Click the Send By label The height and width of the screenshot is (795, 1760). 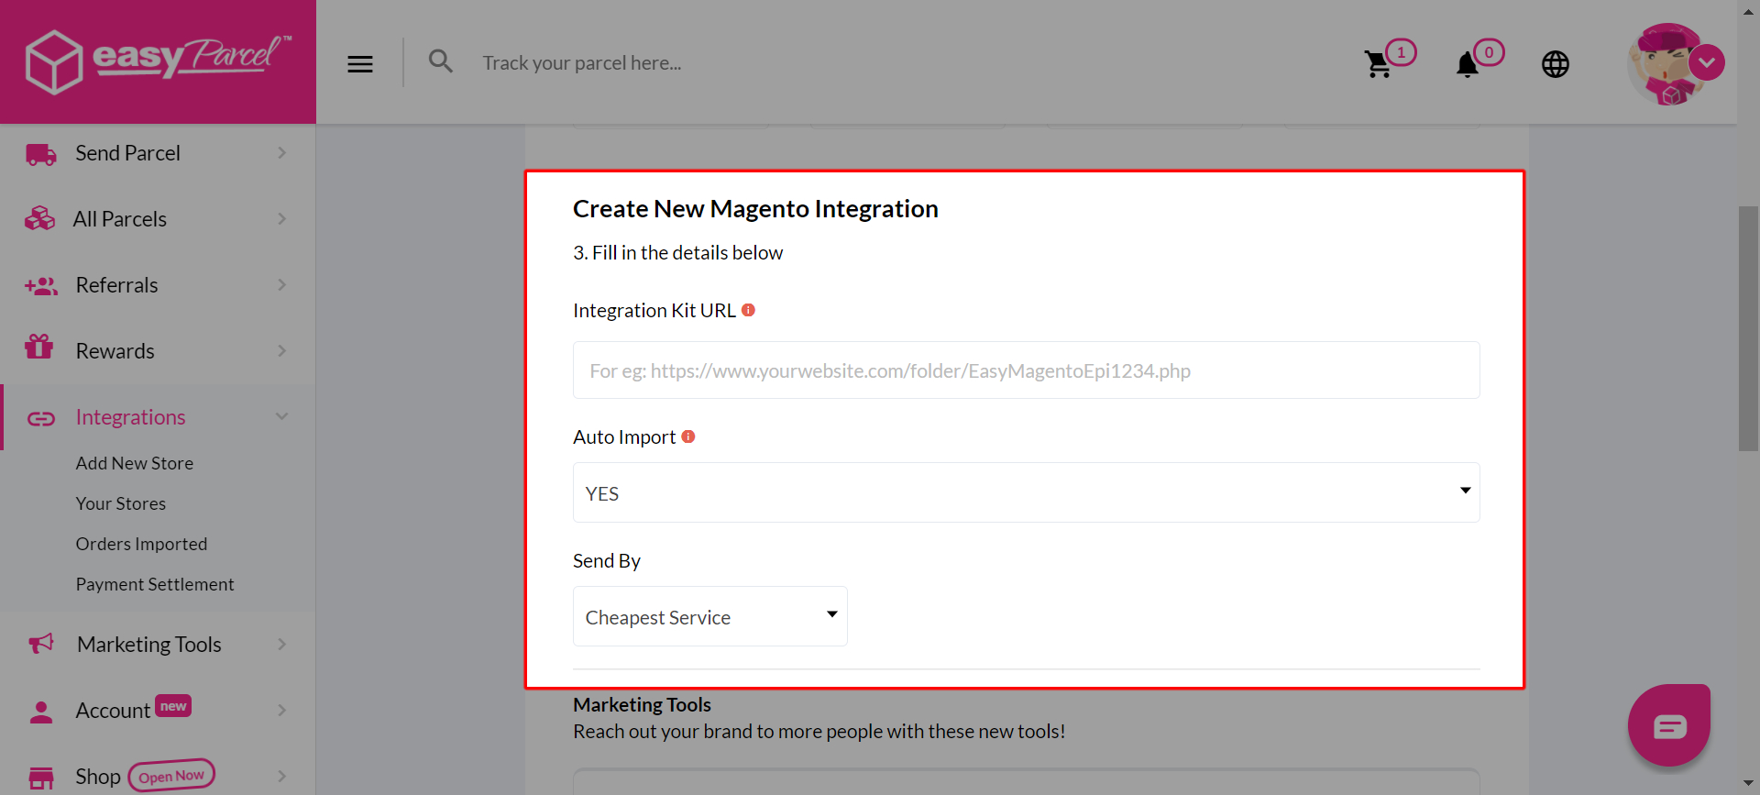point(607,560)
